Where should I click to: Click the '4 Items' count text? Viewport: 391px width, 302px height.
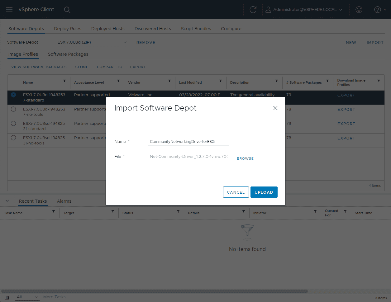[x=375, y=186]
